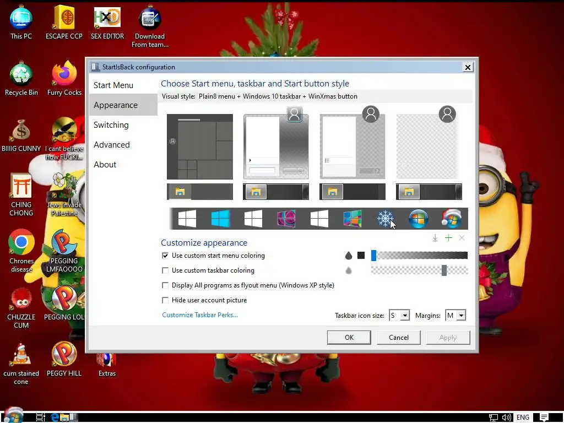Viewport: 564px width, 423px height.
Task: Open Task View from the taskbar
Action: [x=41, y=417]
